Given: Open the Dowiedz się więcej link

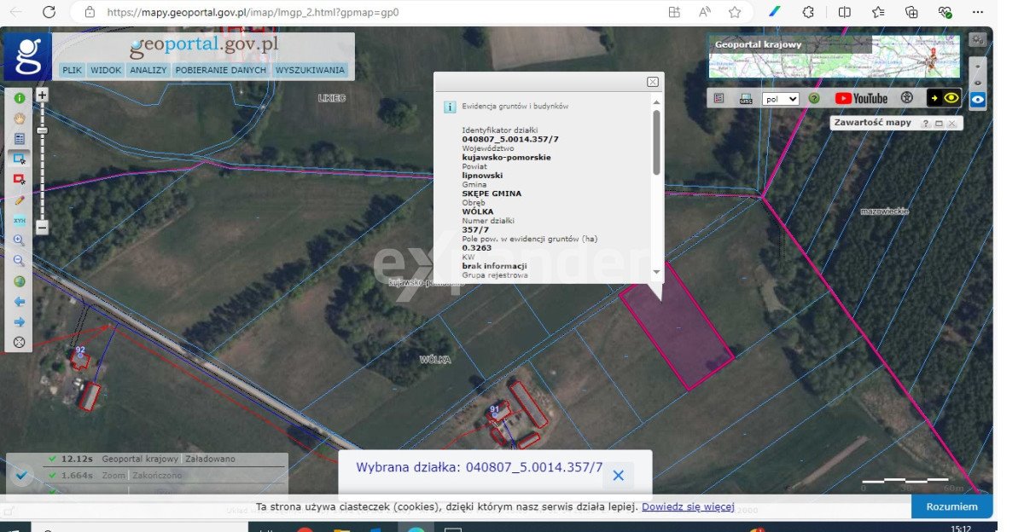Looking at the screenshot, I should click(x=688, y=506).
